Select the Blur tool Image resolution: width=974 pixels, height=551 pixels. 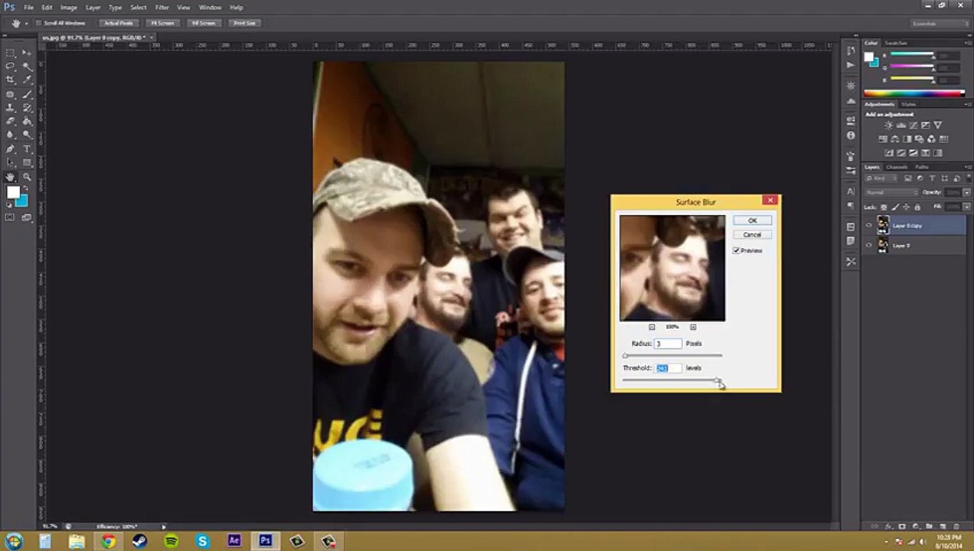pos(11,135)
